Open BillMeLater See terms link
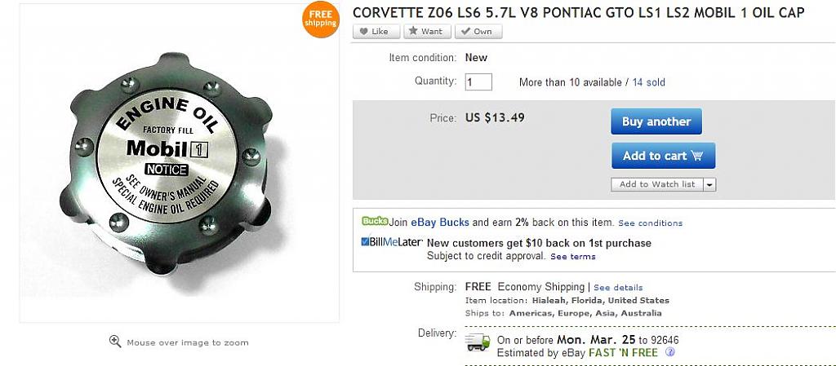836x366 pixels. point(572,256)
